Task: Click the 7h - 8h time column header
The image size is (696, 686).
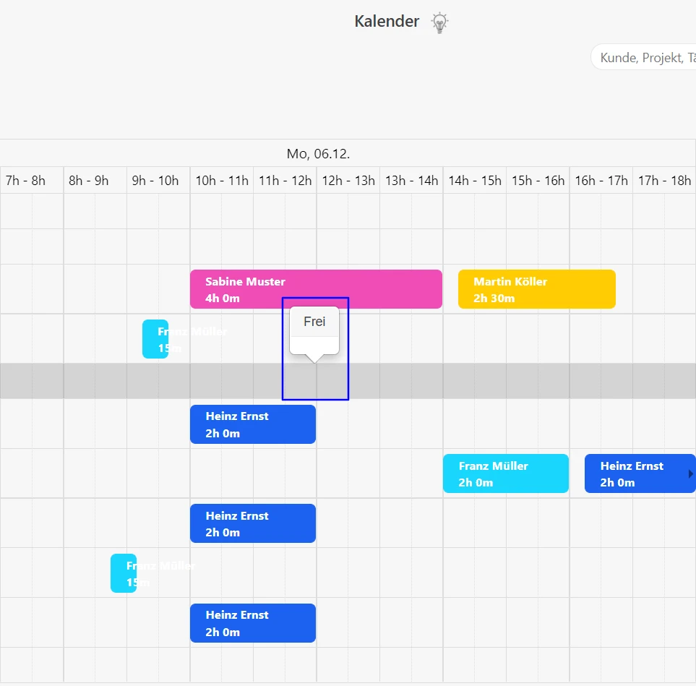Action: (x=25, y=181)
